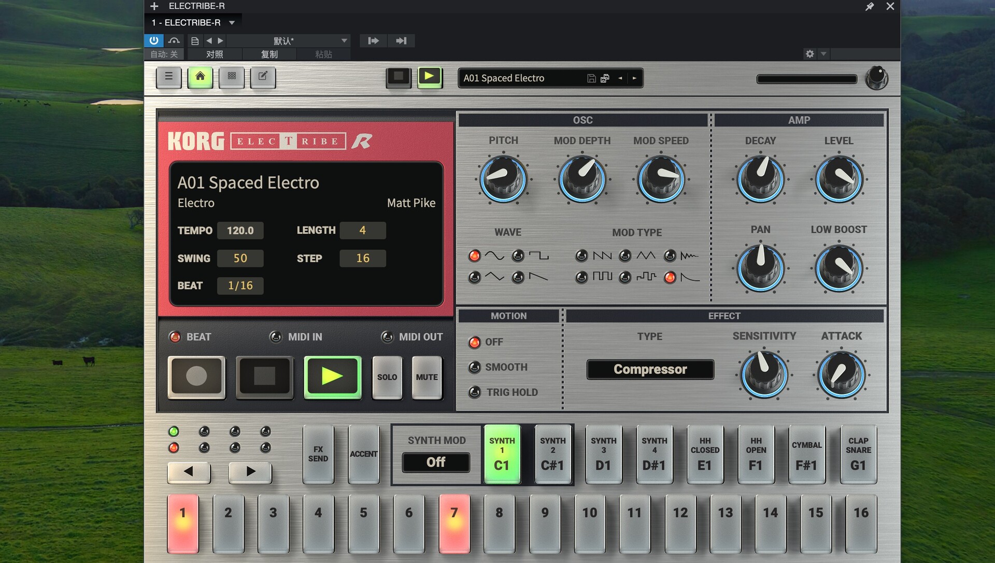
Task: Click the green home button
Action: tap(200, 77)
